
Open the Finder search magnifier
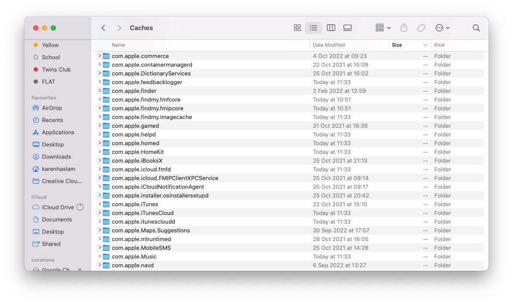pyautogui.click(x=476, y=28)
